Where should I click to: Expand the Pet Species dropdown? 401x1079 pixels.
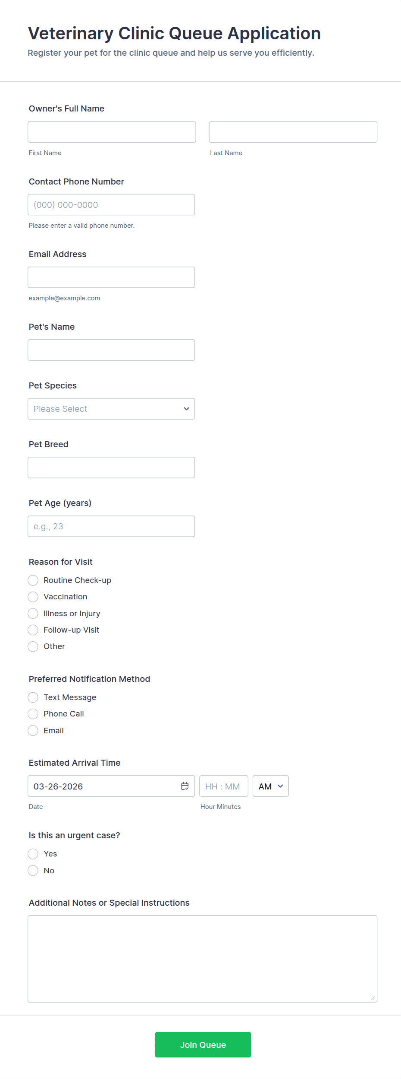[x=111, y=409]
